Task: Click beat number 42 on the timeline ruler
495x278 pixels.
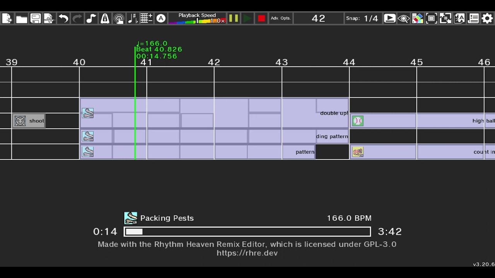Action: pyautogui.click(x=214, y=62)
